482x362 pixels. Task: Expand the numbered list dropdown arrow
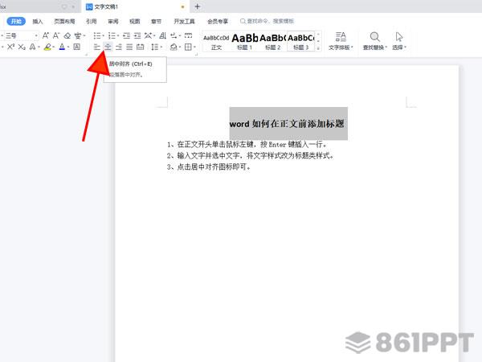coord(118,36)
